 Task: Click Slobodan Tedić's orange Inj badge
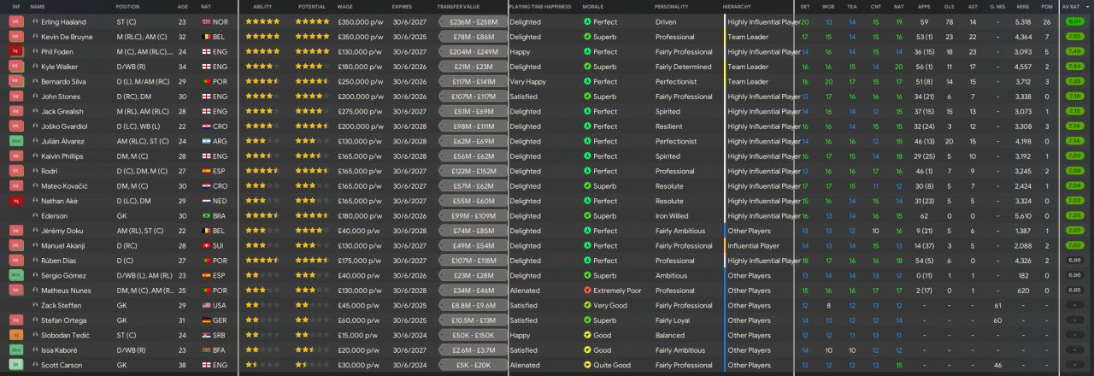pos(15,335)
